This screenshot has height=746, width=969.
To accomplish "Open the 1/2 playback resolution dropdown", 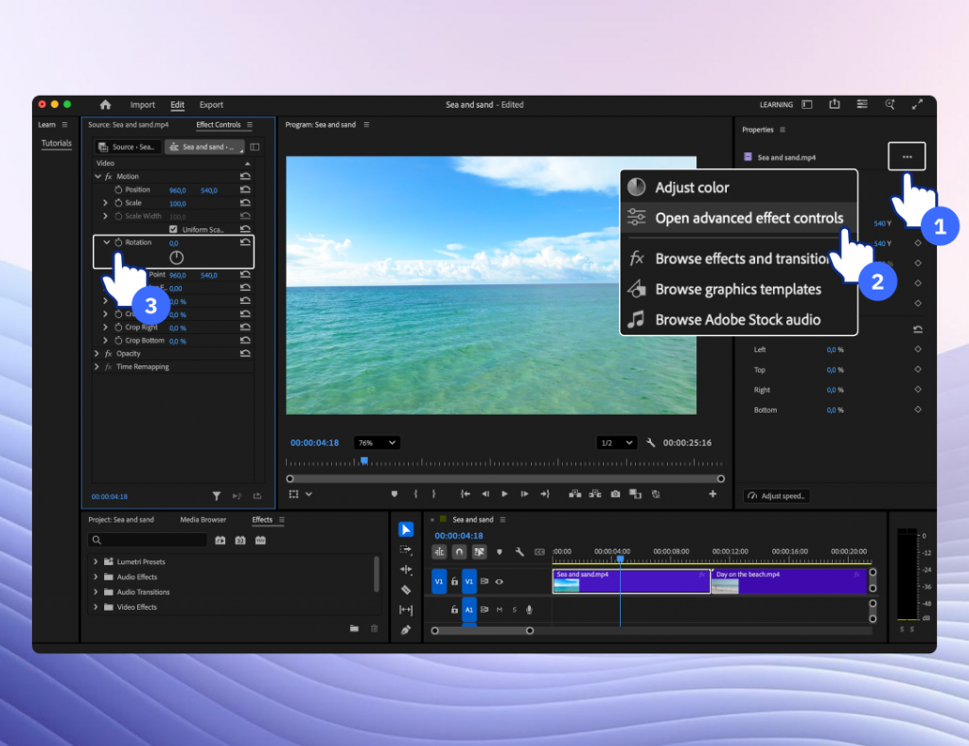I will (616, 443).
